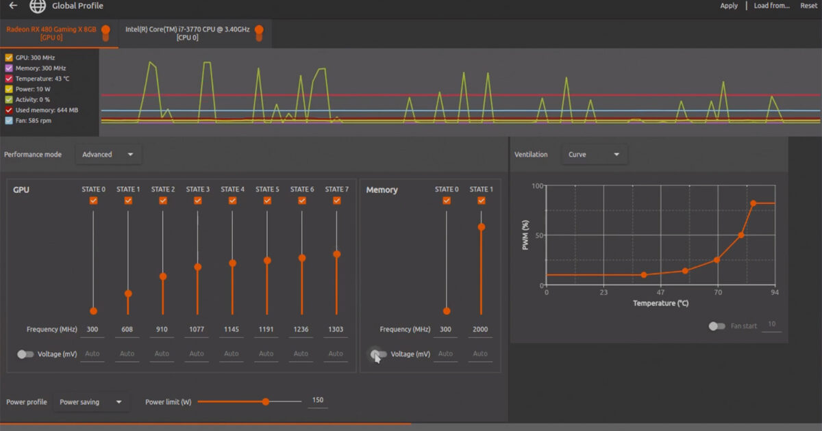This screenshot has width=822, height=431.
Task: Open the Ventilation Curve dropdown
Action: (594, 155)
